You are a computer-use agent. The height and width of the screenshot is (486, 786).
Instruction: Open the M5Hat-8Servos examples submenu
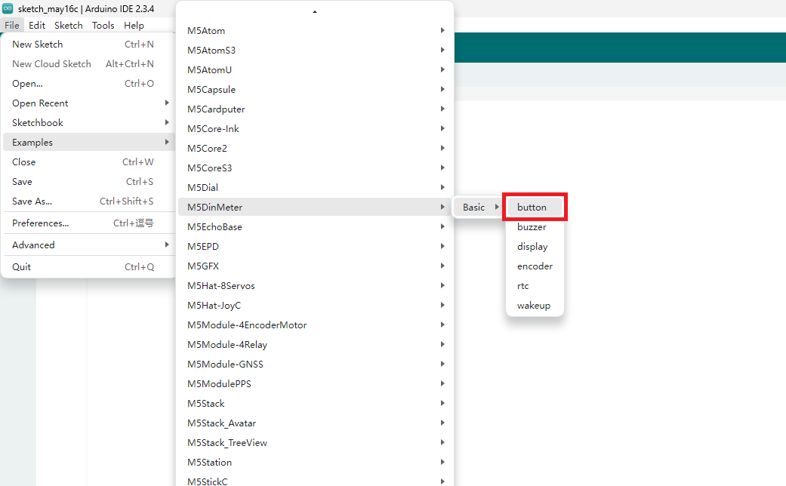pos(315,285)
